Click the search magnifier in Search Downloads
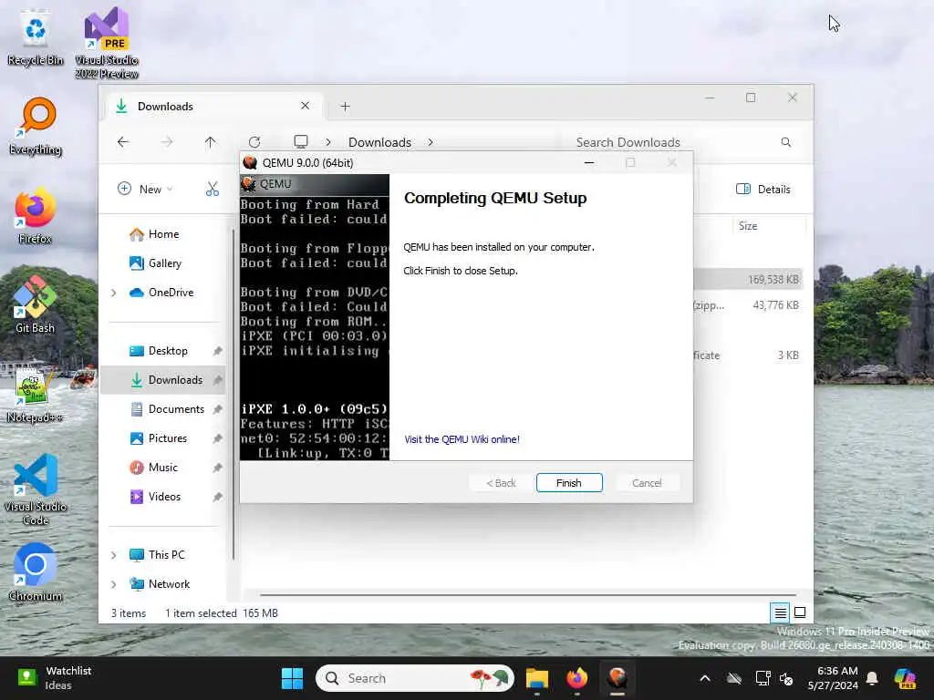934x700 pixels. 786,142
